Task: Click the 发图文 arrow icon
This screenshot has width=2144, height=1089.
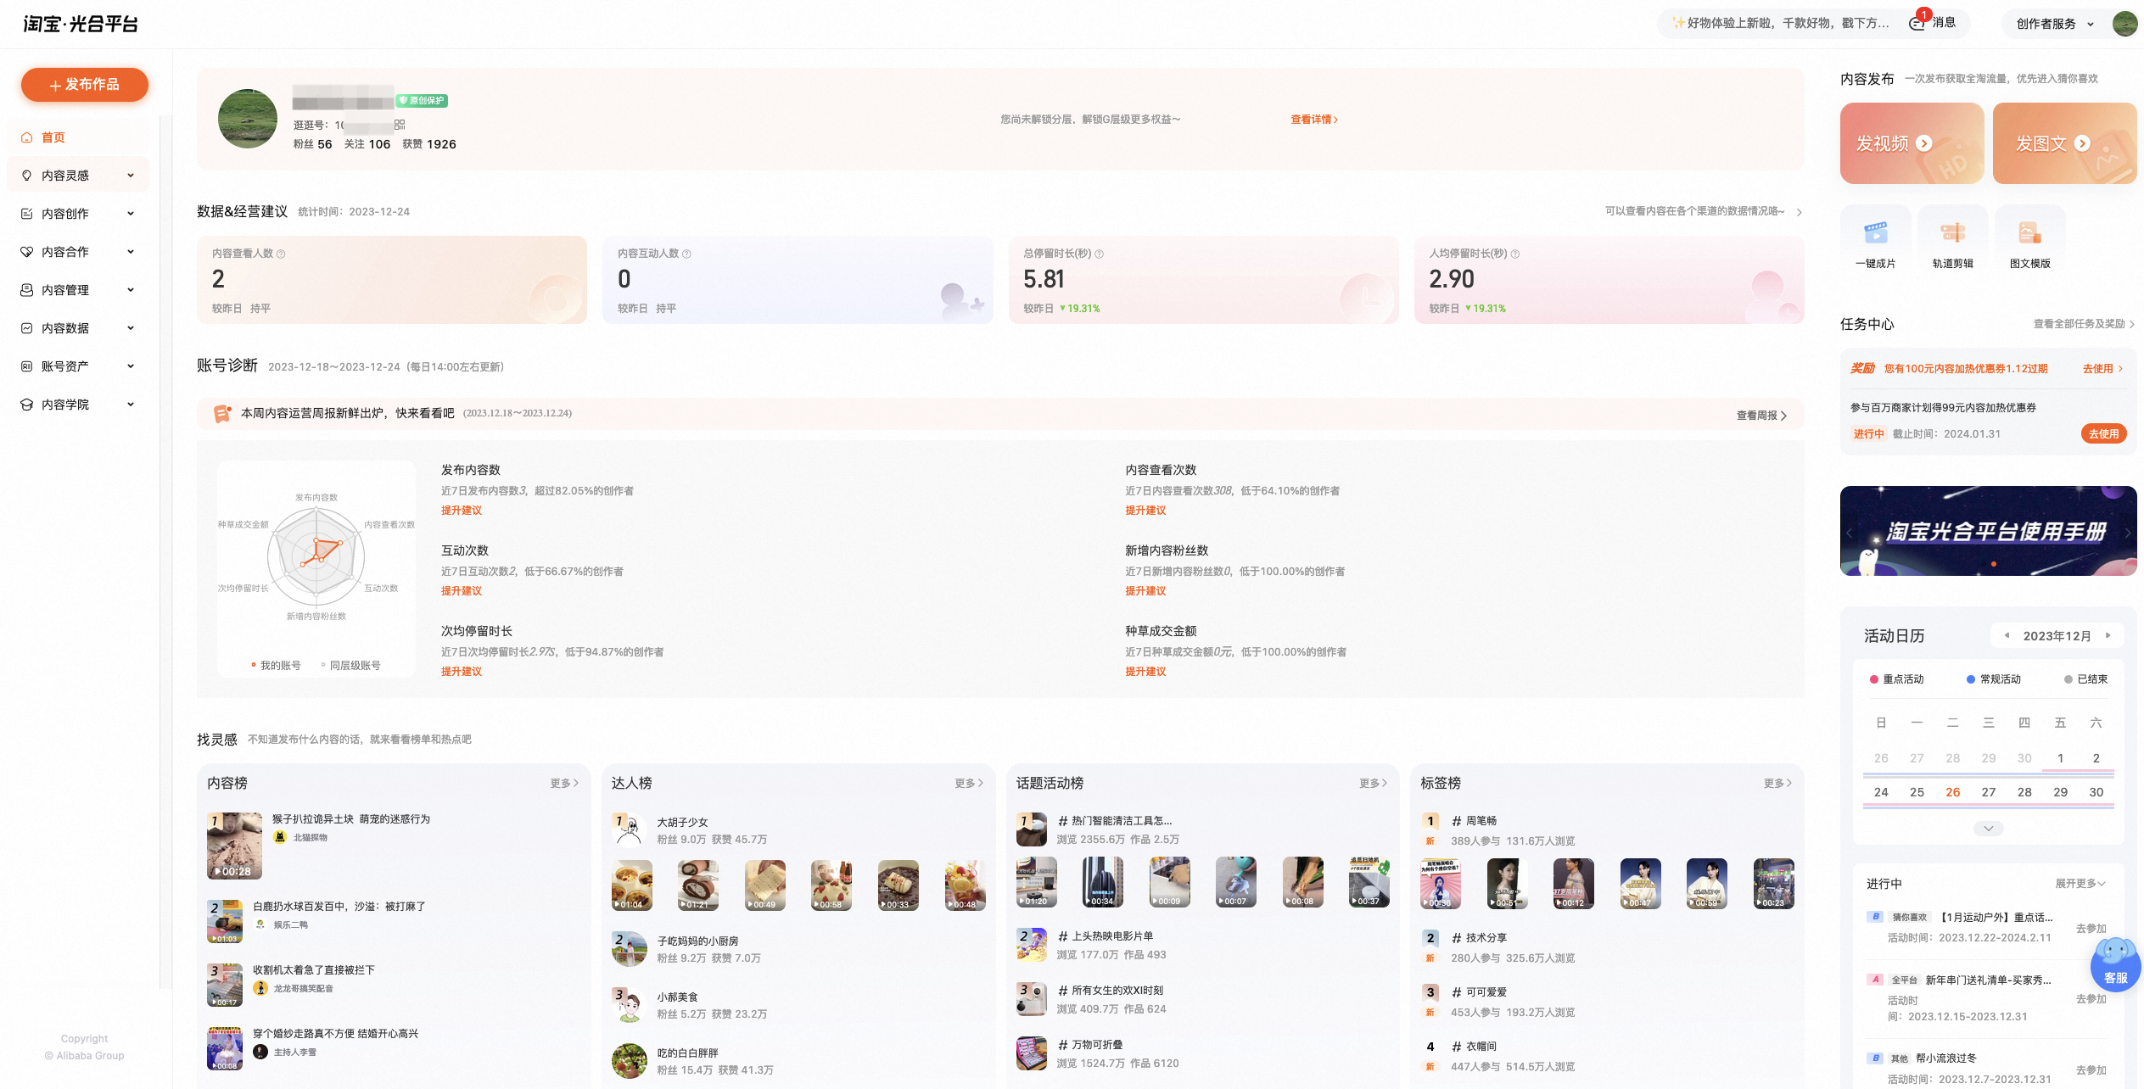Action: pos(2082,144)
